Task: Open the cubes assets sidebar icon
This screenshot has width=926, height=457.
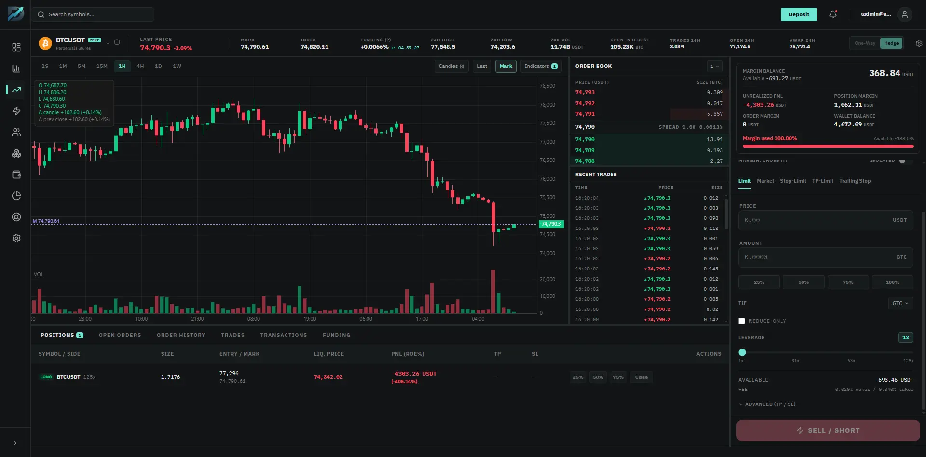Action: pyautogui.click(x=16, y=153)
